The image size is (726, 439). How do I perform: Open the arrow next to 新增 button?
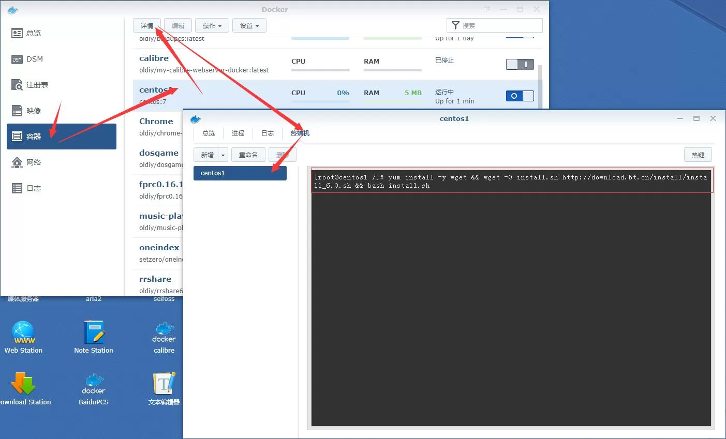coord(223,155)
